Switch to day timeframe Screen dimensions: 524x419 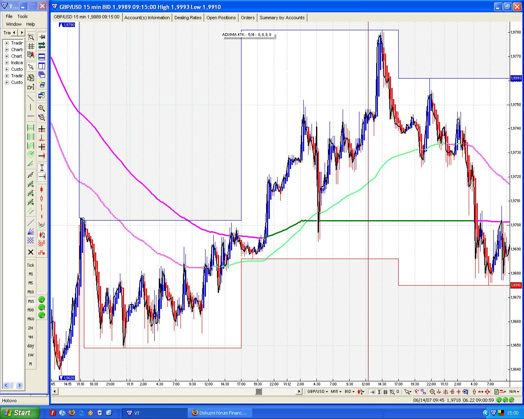pos(31,346)
